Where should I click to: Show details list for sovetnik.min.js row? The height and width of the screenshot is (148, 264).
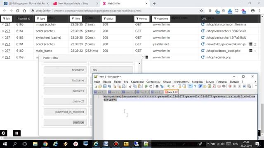click(x=251, y=44)
